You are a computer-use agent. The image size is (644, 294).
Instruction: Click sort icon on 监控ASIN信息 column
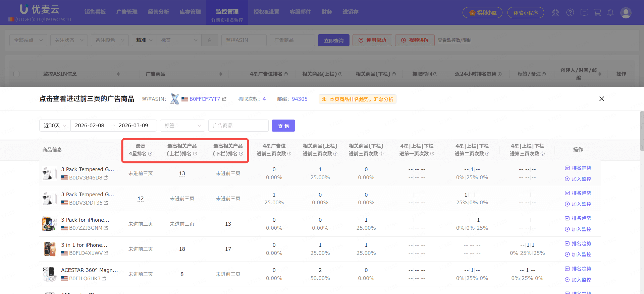(x=118, y=74)
